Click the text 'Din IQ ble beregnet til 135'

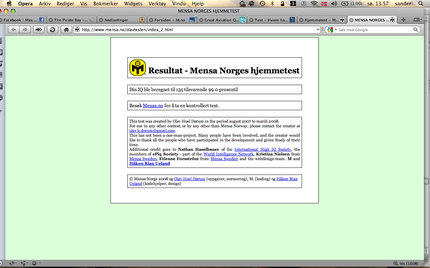[x=156, y=89]
